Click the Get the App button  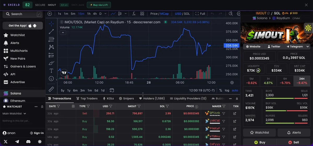pos(22,26)
